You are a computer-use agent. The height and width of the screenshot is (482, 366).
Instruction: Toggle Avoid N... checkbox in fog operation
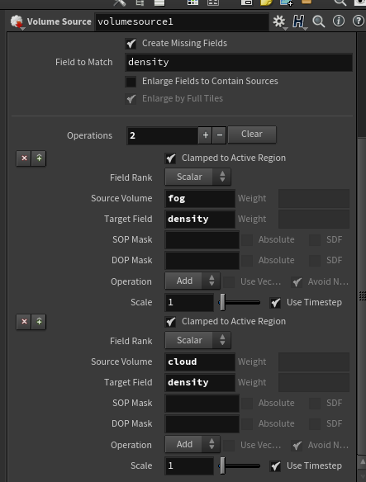click(297, 282)
